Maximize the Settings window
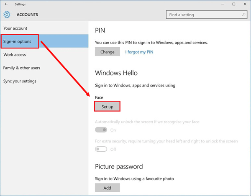The width and height of the screenshot is (251, 196). [234, 4]
